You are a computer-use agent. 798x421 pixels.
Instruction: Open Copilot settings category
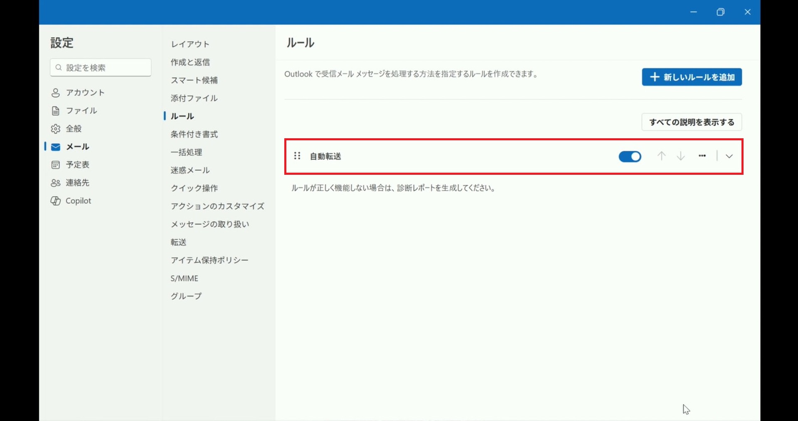coord(78,201)
